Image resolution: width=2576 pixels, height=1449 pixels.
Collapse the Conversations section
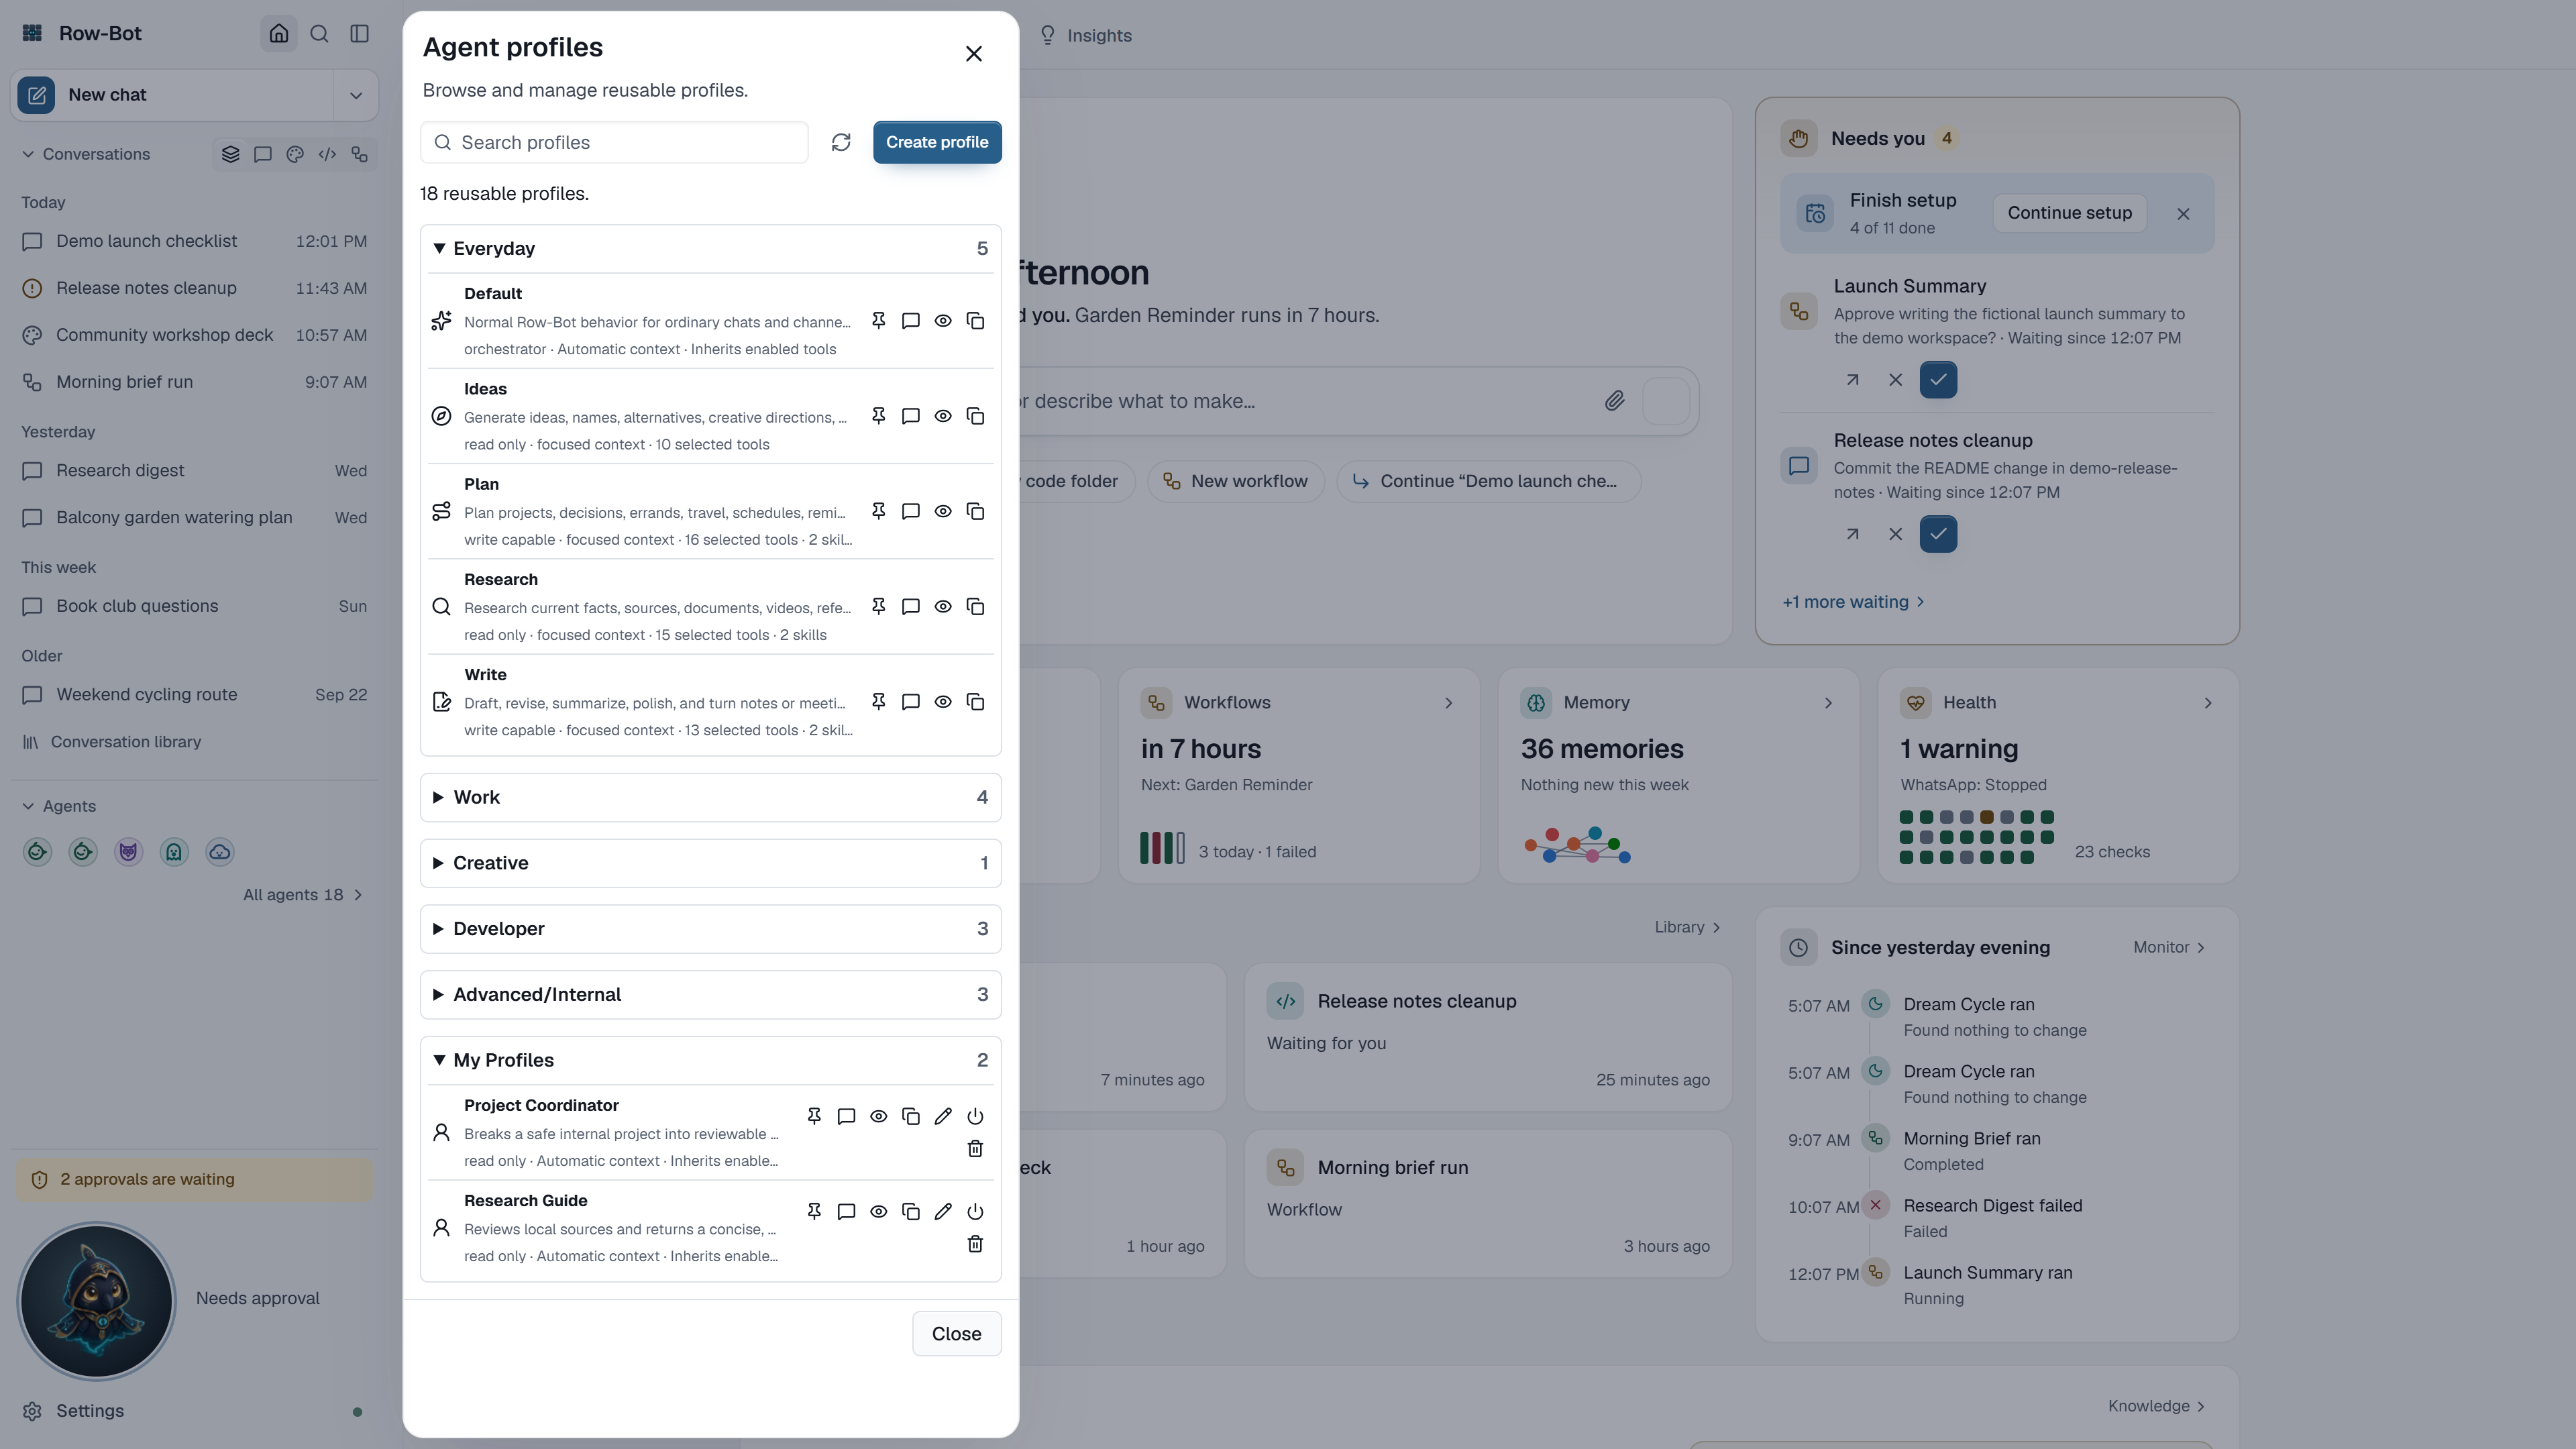(x=85, y=154)
